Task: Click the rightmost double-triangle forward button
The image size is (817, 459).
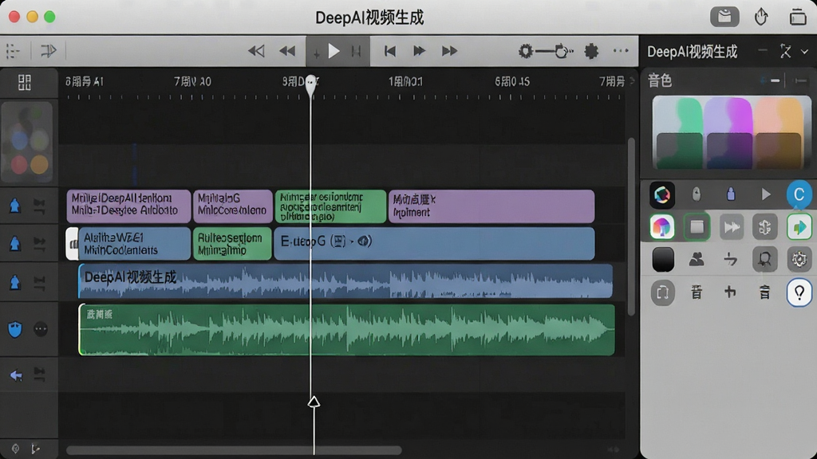Action: (x=450, y=51)
